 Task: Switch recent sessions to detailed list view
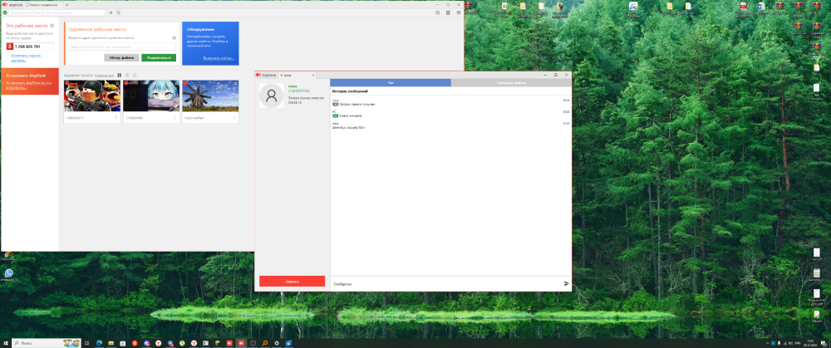point(135,76)
